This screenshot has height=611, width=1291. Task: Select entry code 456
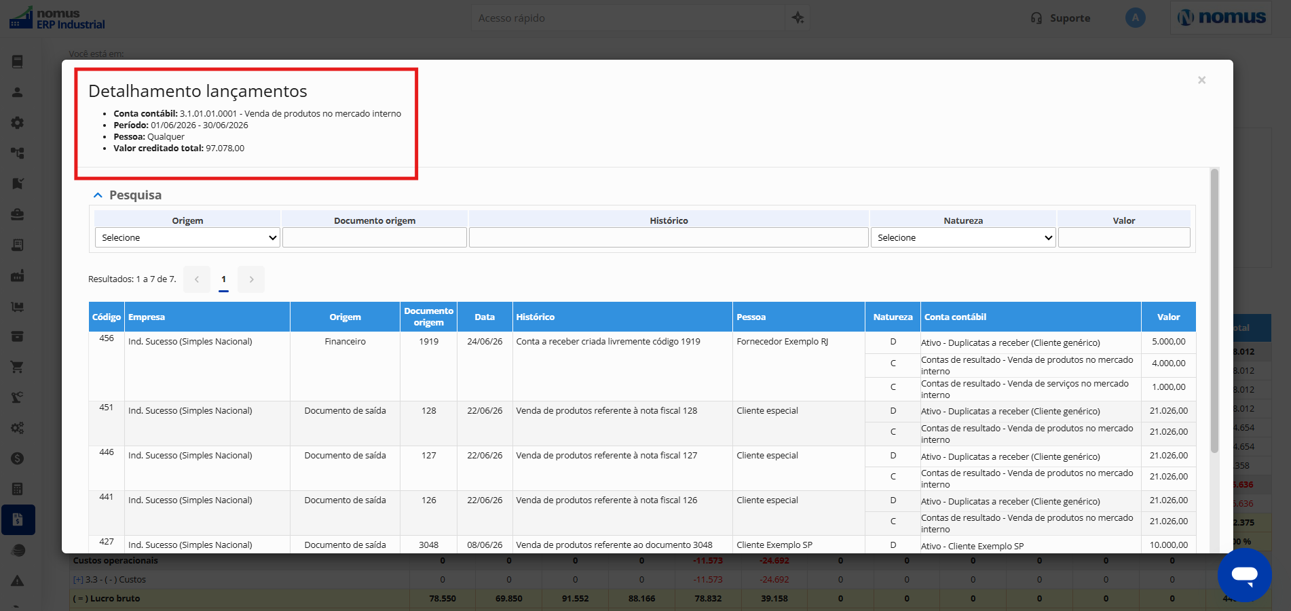107,338
